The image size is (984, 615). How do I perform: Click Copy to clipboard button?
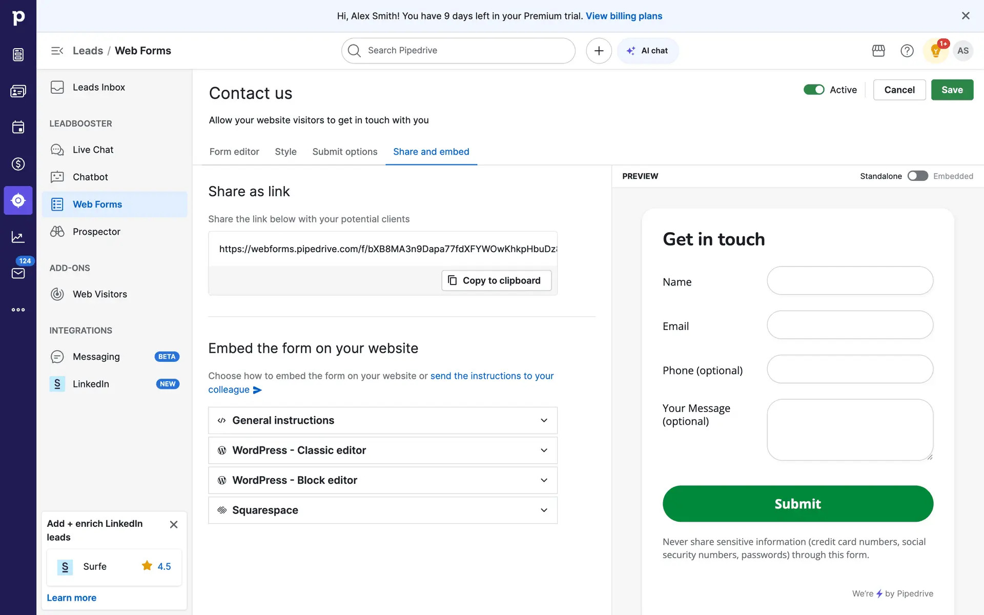[496, 280]
